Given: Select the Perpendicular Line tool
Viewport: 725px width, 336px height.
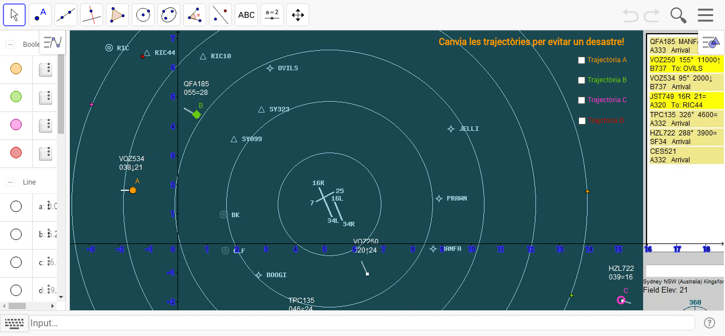Looking at the screenshot, I should coord(92,15).
